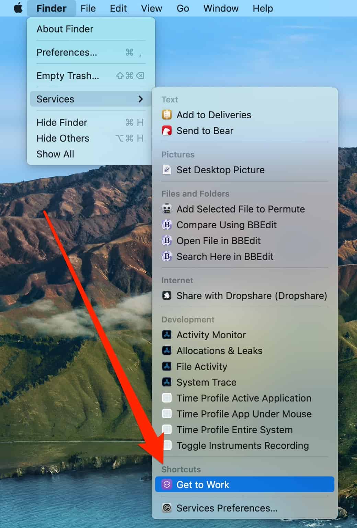The image size is (357, 528).
Task: Select the Services menu entry
Action: (91, 99)
